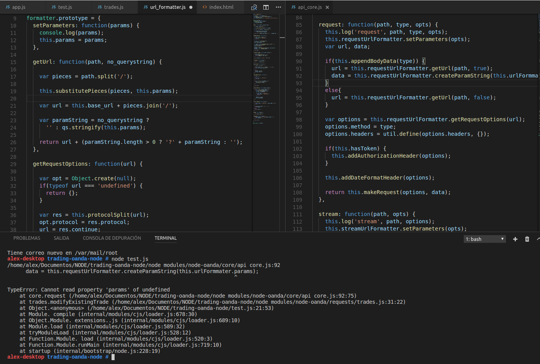Show the PROBLEMAS panel
The image size is (540, 364).
tap(27, 238)
